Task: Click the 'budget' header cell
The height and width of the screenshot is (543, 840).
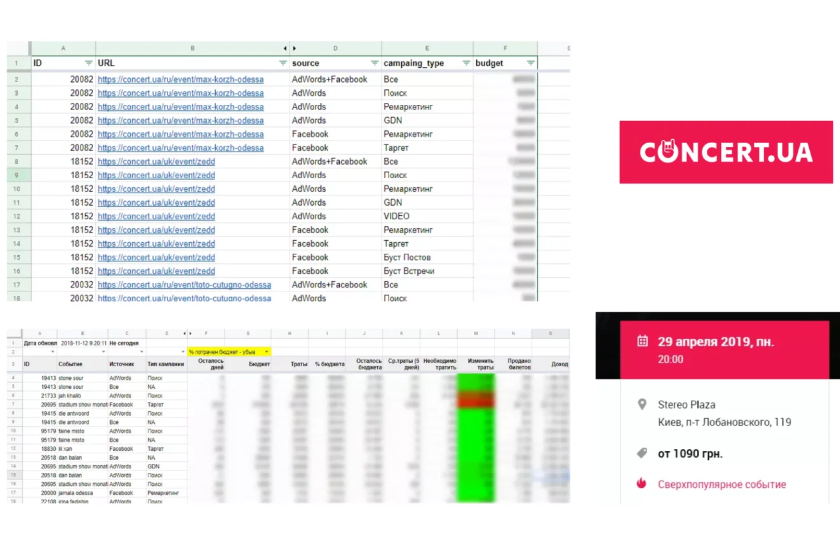Action: click(x=505, y=63)
